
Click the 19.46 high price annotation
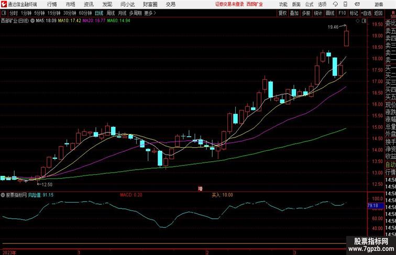tap(333, 27)
